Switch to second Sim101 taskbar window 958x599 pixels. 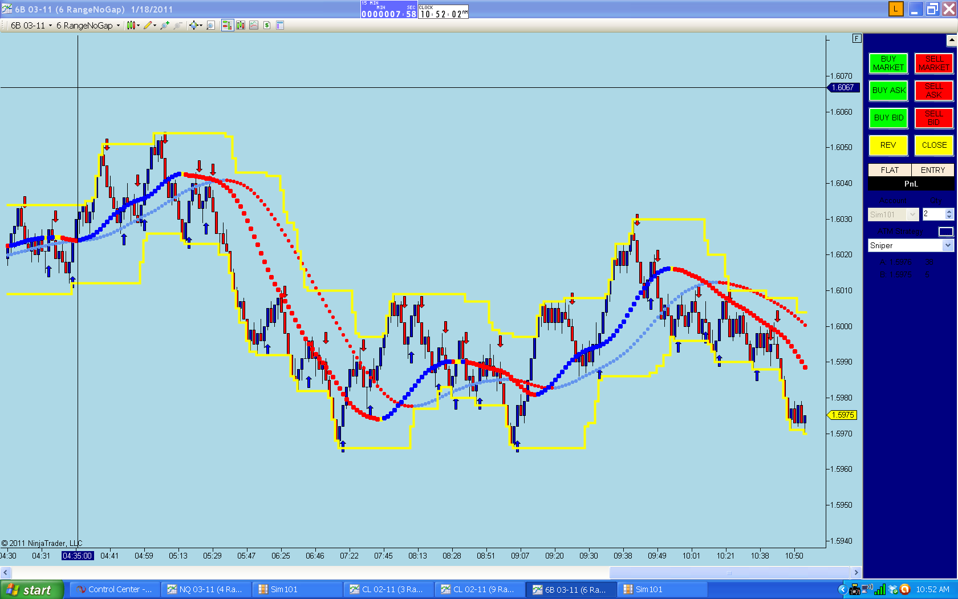tap(661, 589)
